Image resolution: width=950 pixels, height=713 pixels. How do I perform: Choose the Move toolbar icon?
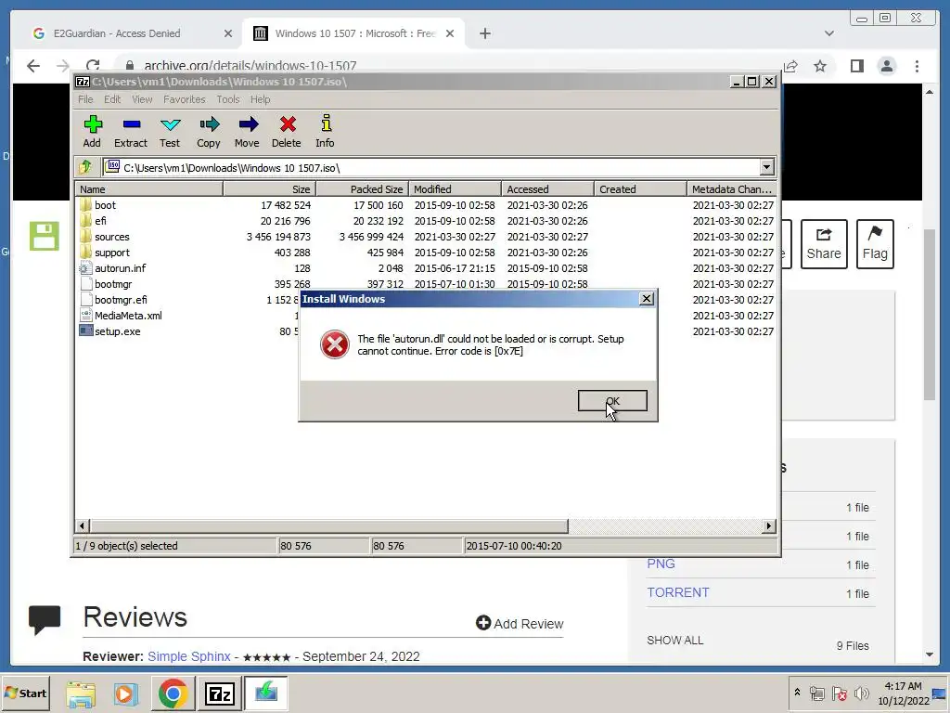(247, 132)
